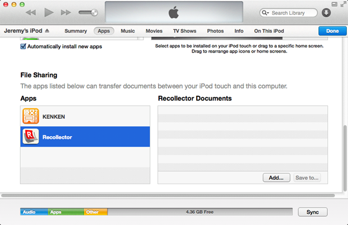Click the yellow minimize window button

click(x=14, y=4)
